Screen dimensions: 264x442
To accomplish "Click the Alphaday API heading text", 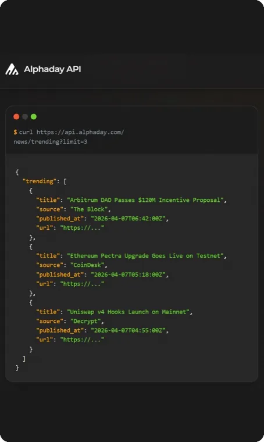I will click(52, 69).
